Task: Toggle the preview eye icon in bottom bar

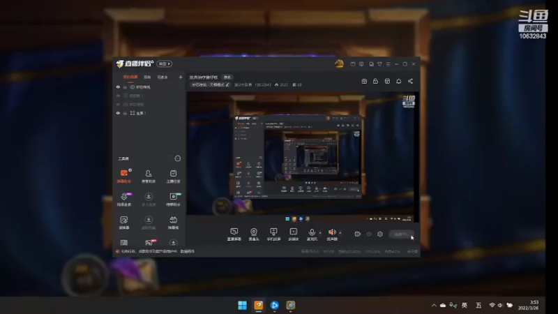Action: 369,234
